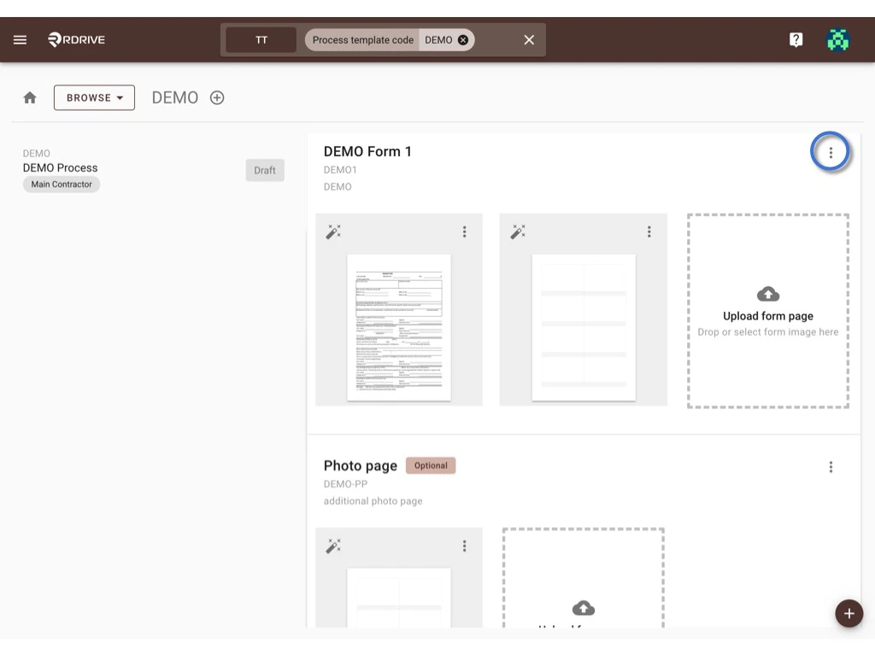Click the add icon next to the DEMO title
Viewport: 875px width, 656px height.
tap(216, 97)
